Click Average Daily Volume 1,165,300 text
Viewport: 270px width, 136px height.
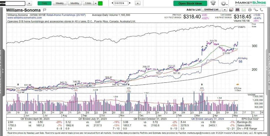tap(111, 15)
